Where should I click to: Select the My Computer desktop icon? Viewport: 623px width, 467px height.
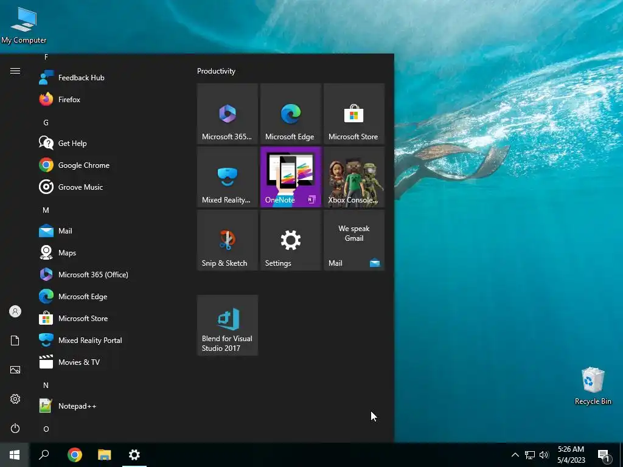24,24
